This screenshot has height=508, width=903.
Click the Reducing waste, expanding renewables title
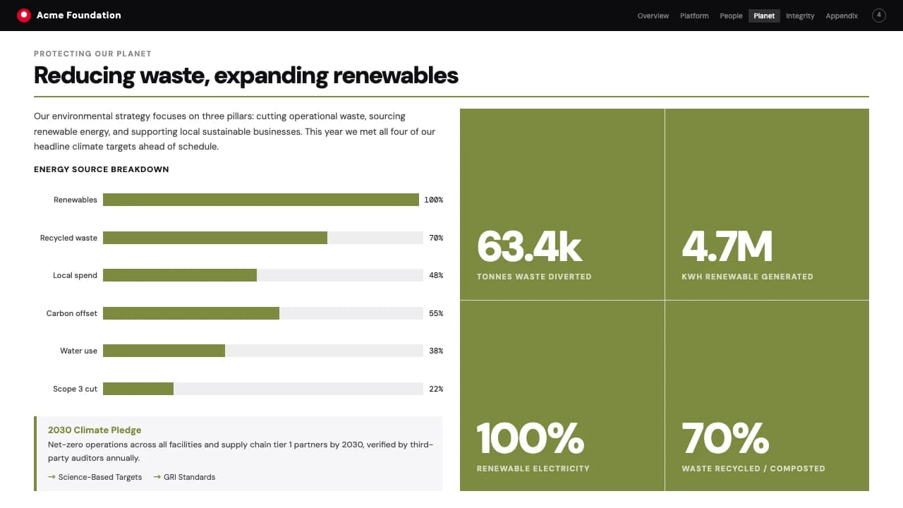246,75
